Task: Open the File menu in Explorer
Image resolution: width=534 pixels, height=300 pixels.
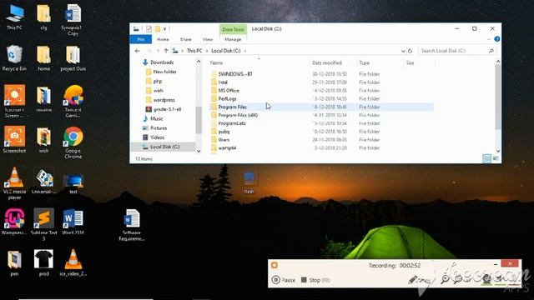Action: 141,39
